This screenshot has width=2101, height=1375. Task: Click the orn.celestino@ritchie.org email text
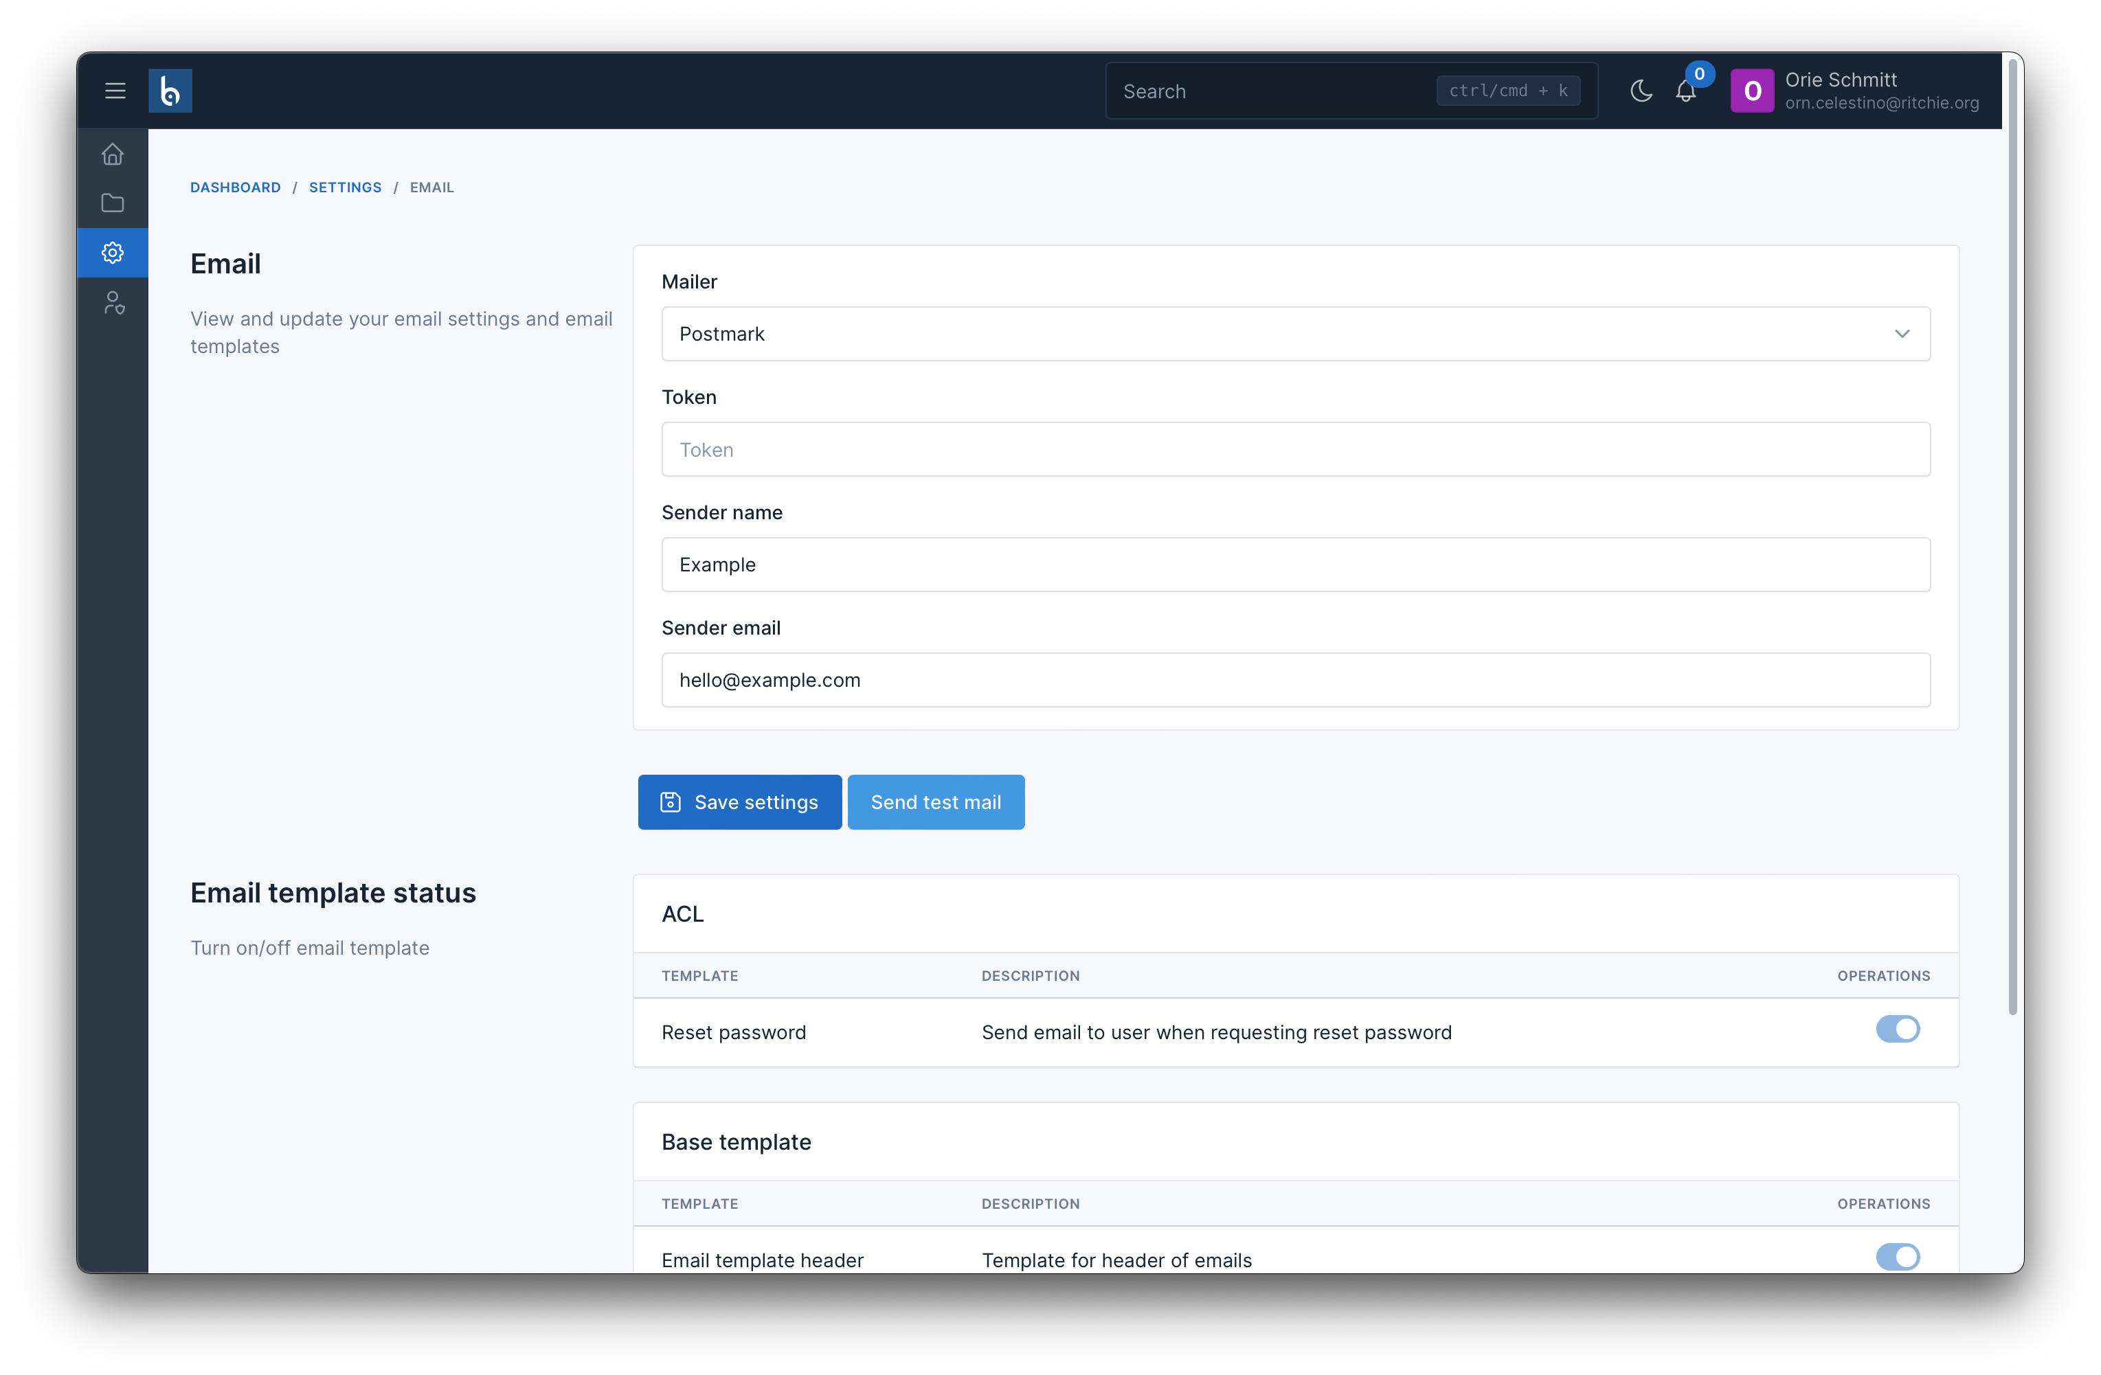1881,103
